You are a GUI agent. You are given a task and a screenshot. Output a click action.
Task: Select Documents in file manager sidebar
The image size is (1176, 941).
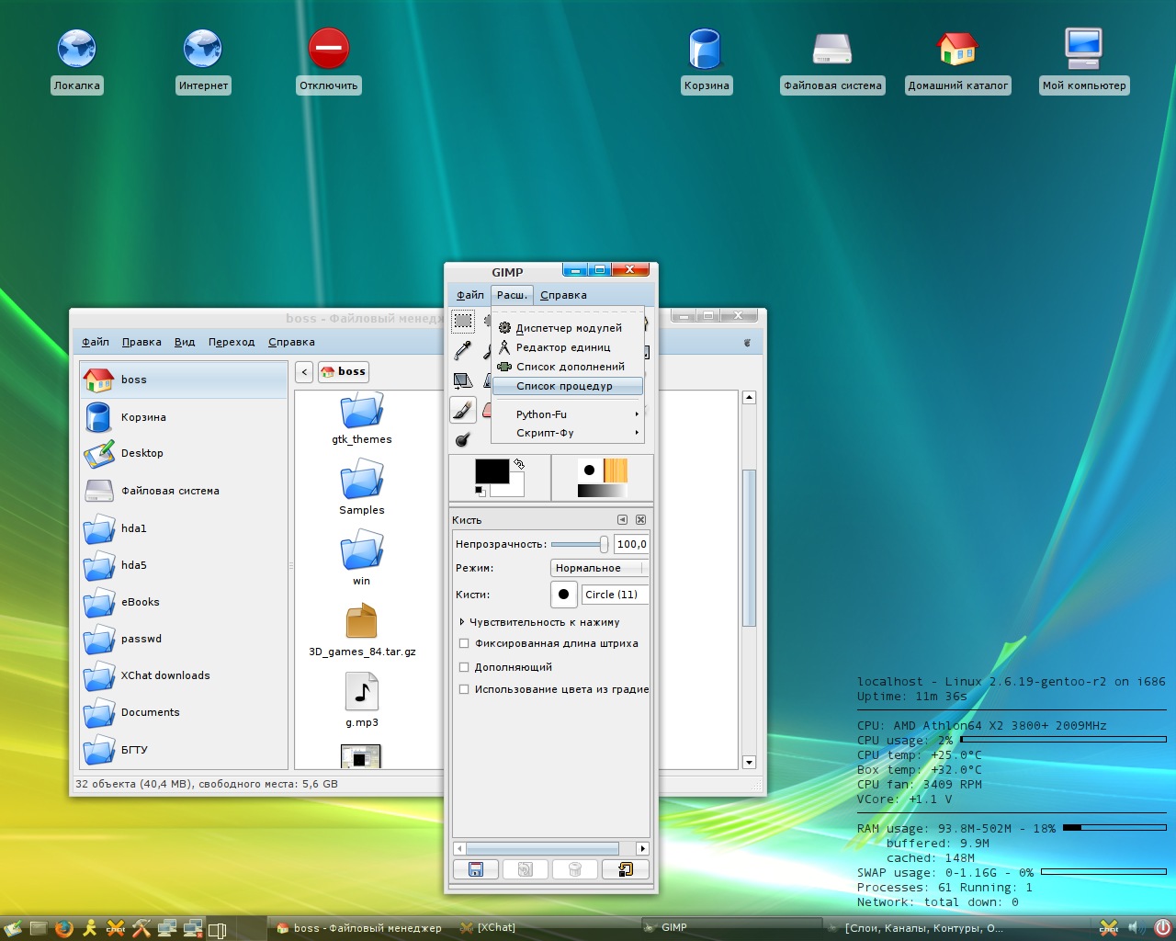pyautogui.click(x=184, y=712)
